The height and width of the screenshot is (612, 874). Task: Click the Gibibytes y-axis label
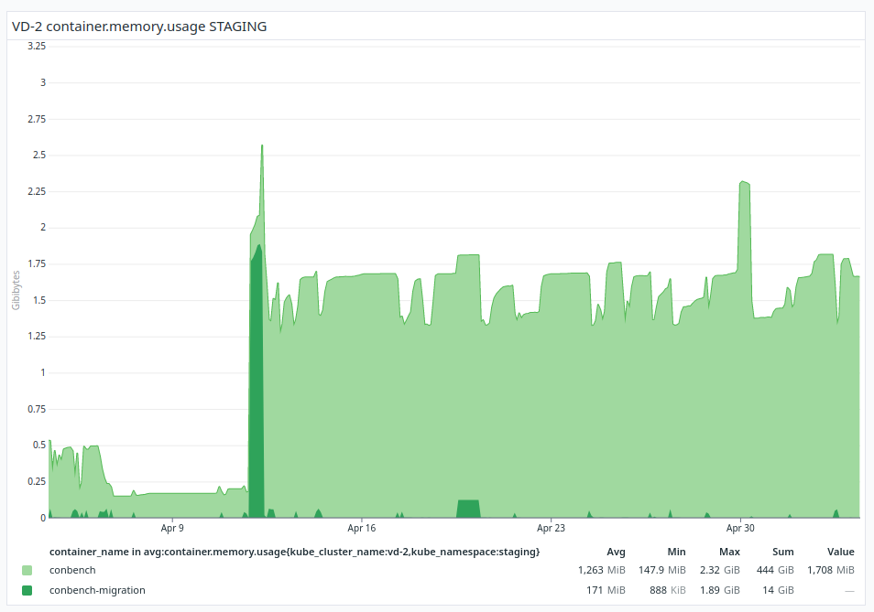(x=16, y=290)
